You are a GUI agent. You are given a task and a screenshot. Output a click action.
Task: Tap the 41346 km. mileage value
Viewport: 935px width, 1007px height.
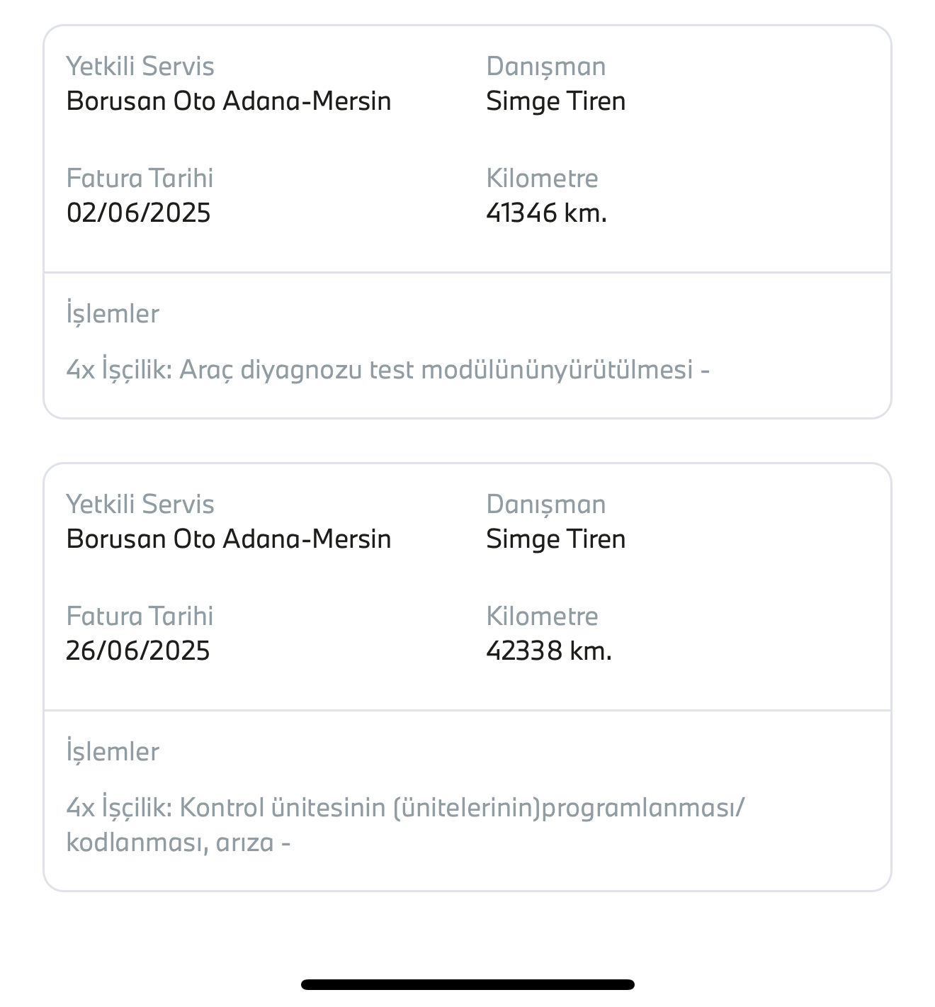(547, 213)
